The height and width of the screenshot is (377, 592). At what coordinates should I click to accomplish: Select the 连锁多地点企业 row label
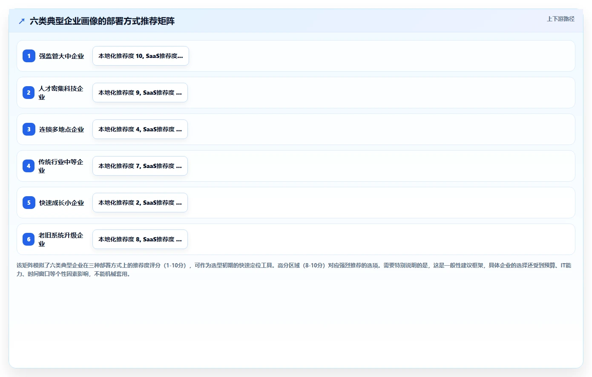(x=61, y=129)
